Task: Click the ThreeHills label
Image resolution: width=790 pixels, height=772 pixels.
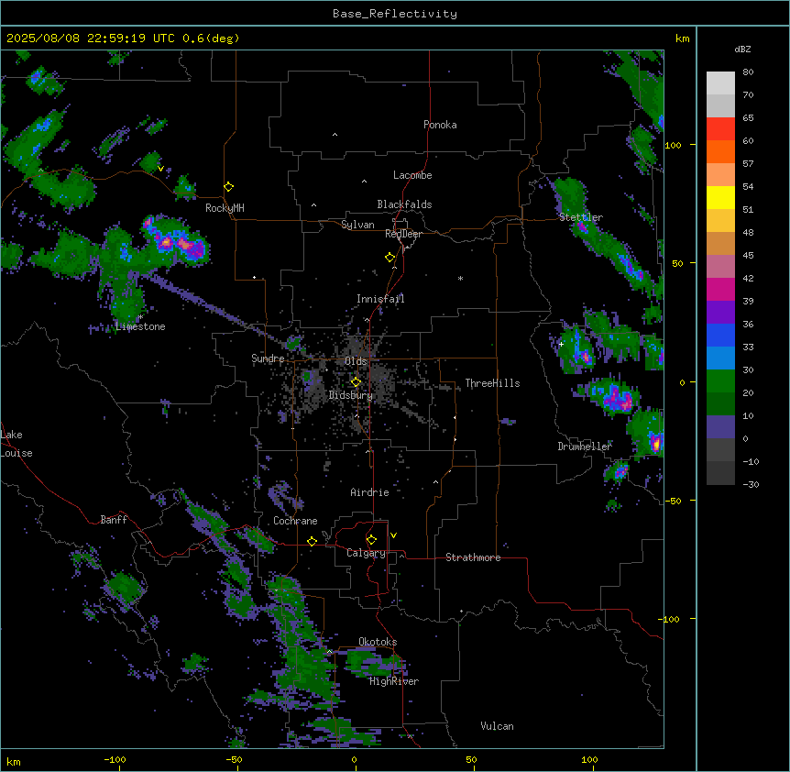Action: click(492, 383)
